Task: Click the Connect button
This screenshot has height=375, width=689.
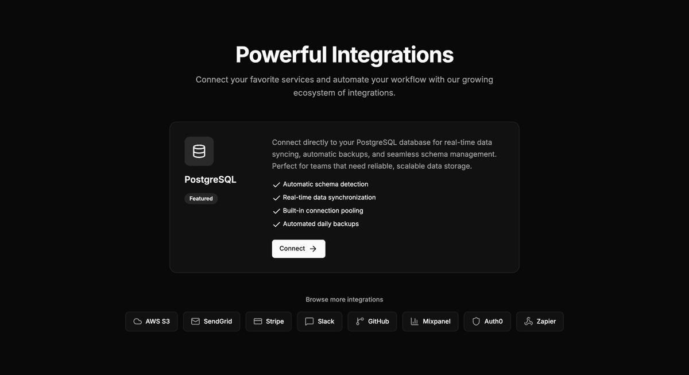Action: tap(298, 248)
